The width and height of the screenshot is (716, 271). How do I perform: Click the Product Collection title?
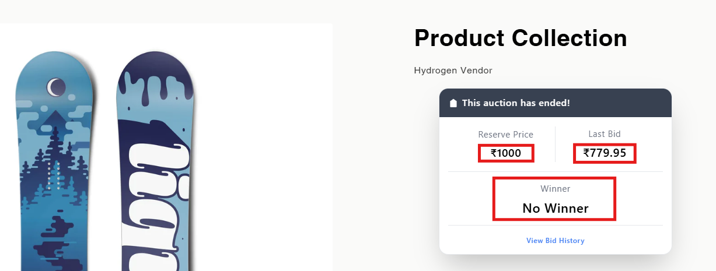click(x=521, y=38)
